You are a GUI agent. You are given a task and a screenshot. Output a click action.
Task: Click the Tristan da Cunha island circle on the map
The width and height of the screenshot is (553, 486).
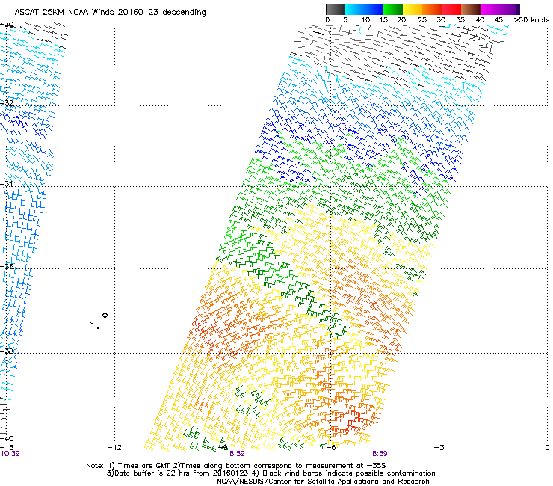(x=105, y=316)
